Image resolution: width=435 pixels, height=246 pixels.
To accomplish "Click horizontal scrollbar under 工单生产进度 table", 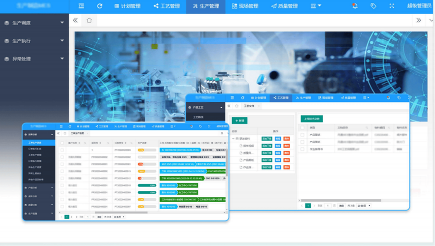I will (121, 213).
